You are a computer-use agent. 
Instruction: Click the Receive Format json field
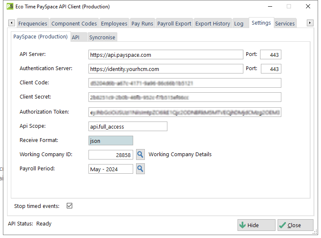[x=111, y=141]
